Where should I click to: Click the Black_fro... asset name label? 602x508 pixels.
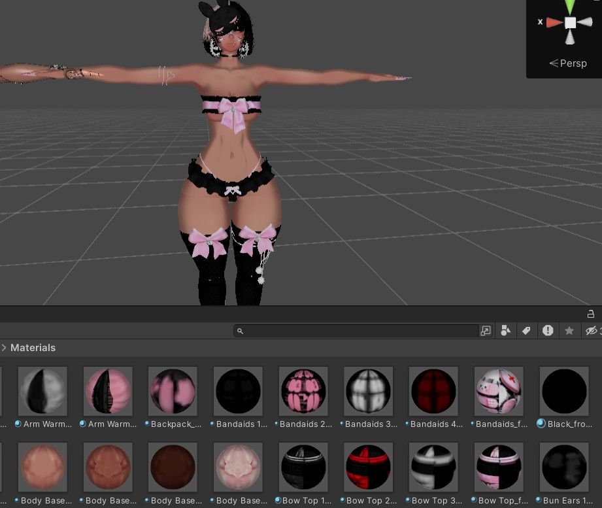pyautogui.click(x=570, y=424)
